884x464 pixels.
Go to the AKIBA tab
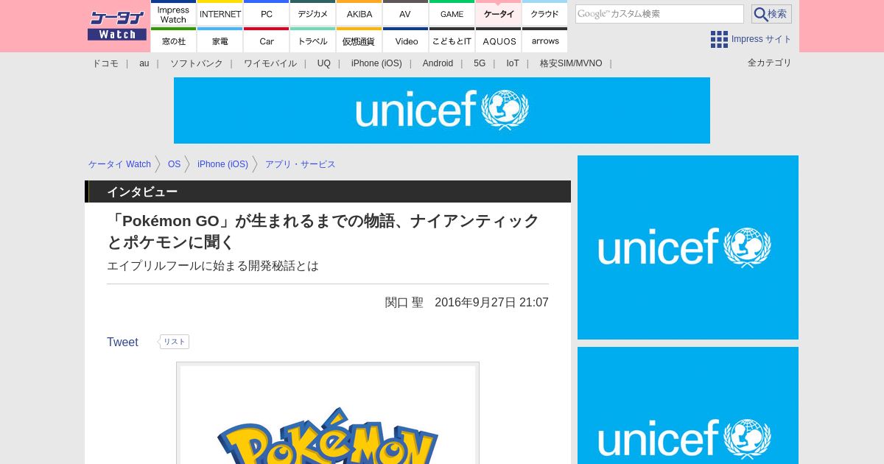pos(359,13)
